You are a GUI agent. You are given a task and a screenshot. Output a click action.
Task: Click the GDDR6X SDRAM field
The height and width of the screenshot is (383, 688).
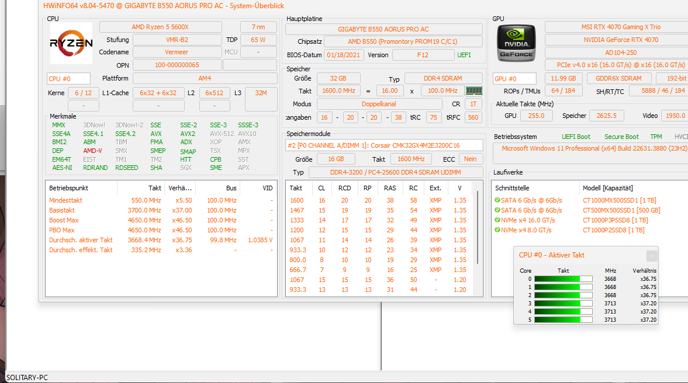(x=618, y=78)
